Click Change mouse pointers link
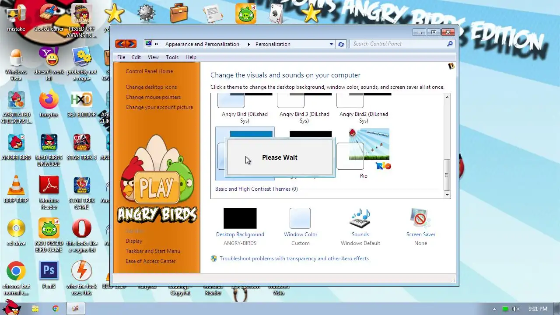 point(153,97)
